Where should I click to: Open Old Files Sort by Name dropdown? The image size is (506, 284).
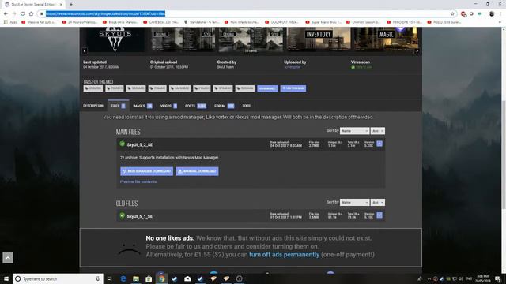[354, 202]
